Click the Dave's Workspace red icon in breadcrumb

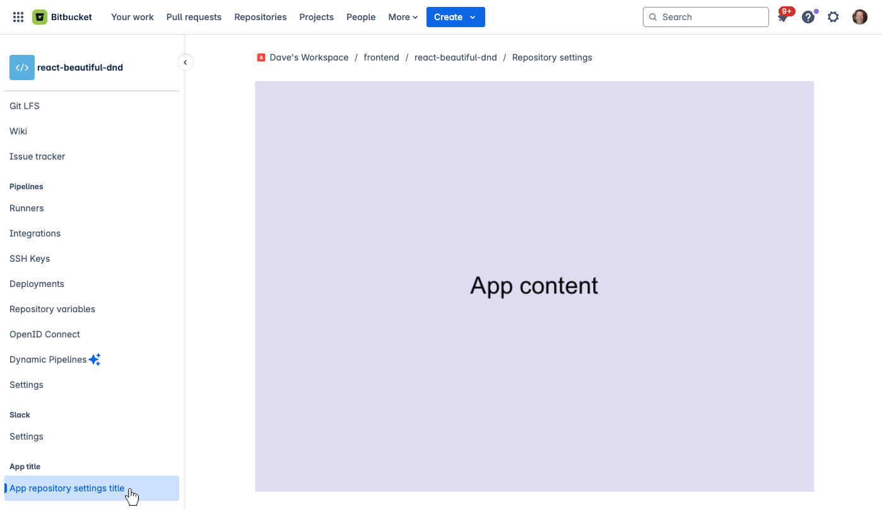tap(261, 57)
